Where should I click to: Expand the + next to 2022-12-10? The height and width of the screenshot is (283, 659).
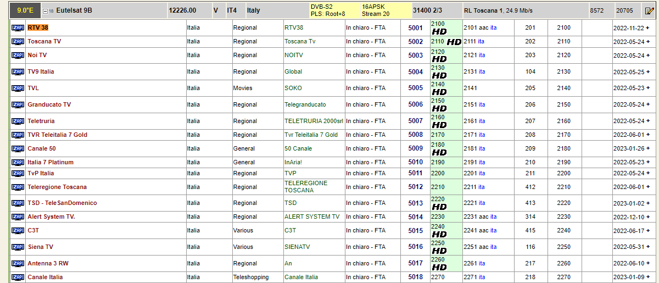(647, 217)
